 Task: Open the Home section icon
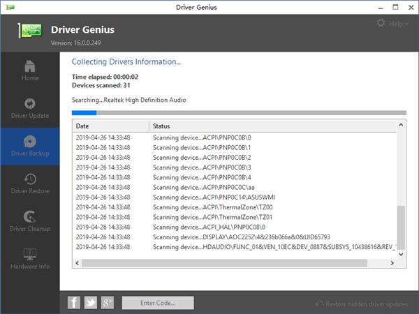coord(29,66)
